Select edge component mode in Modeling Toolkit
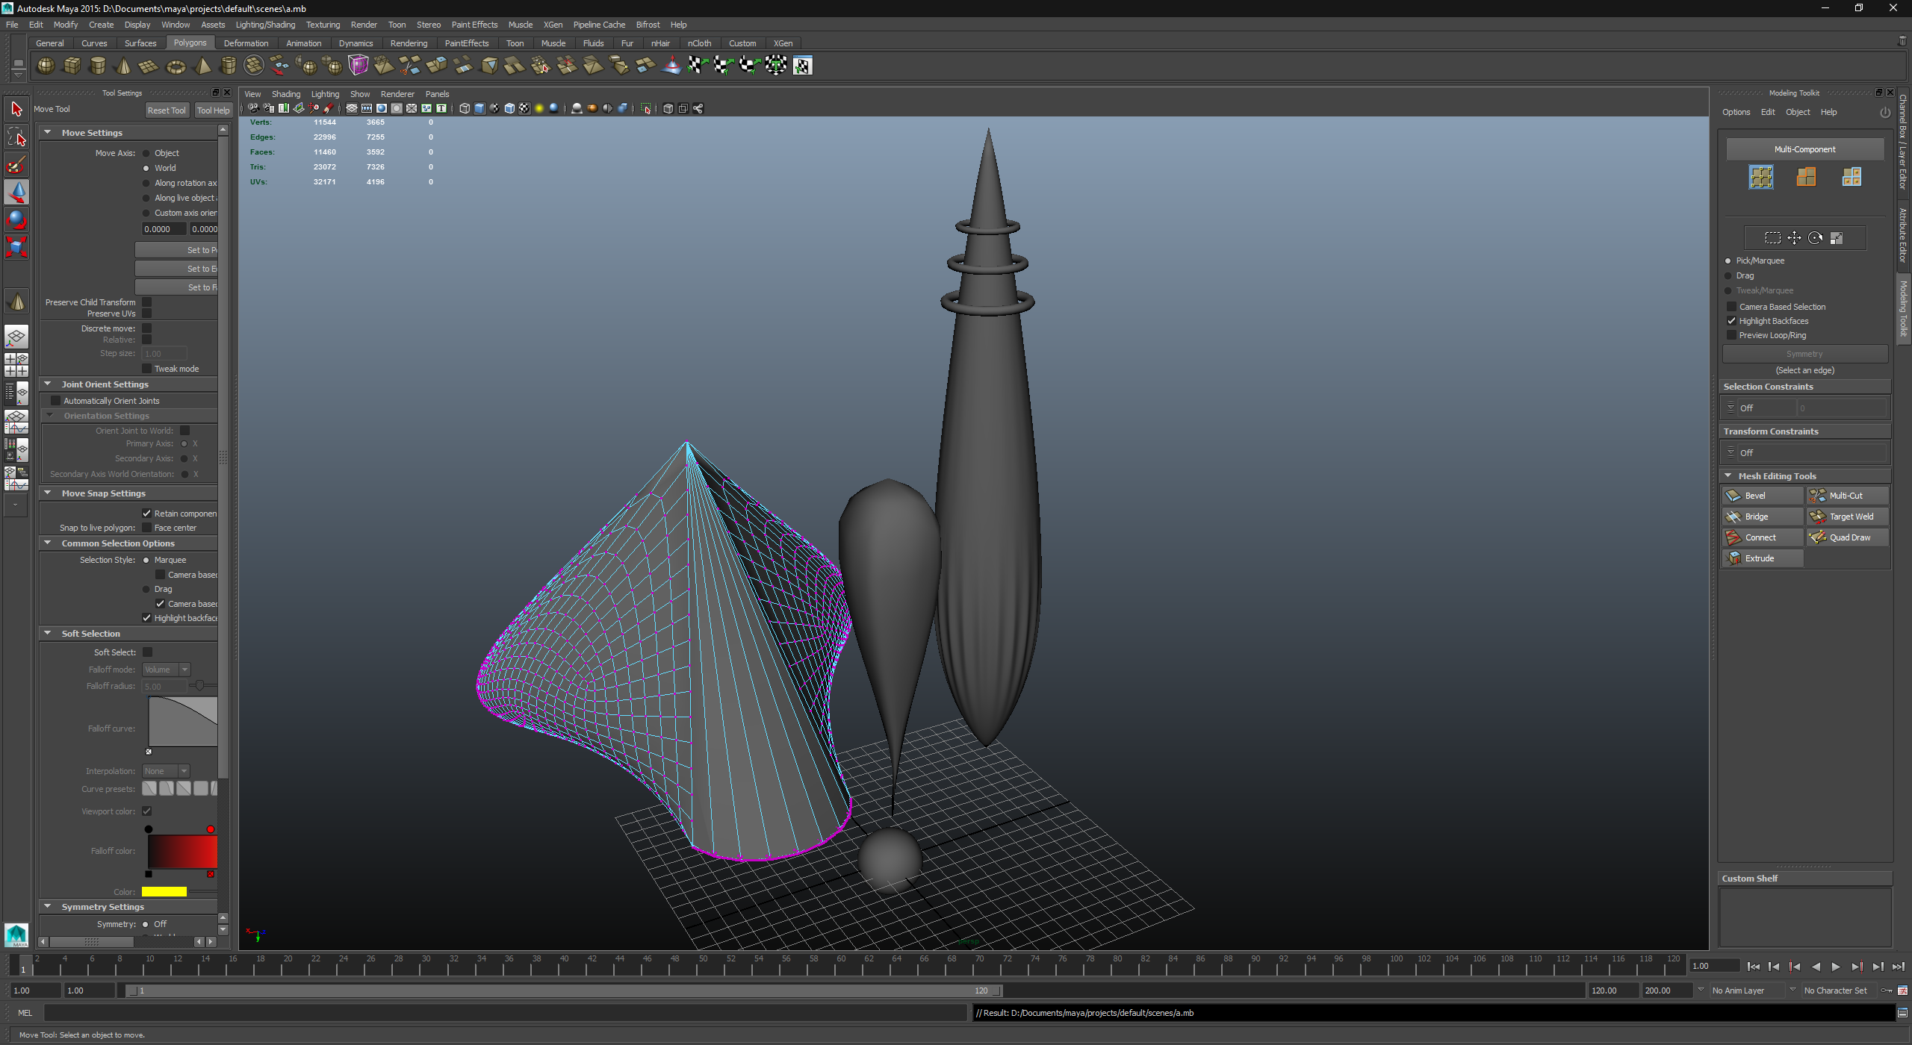 point(1806,177)
